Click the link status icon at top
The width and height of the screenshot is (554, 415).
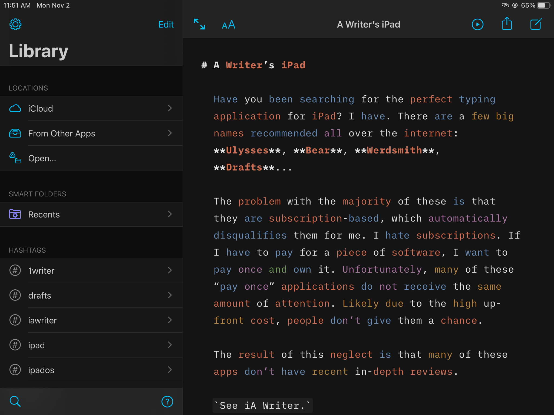[505, 5]
